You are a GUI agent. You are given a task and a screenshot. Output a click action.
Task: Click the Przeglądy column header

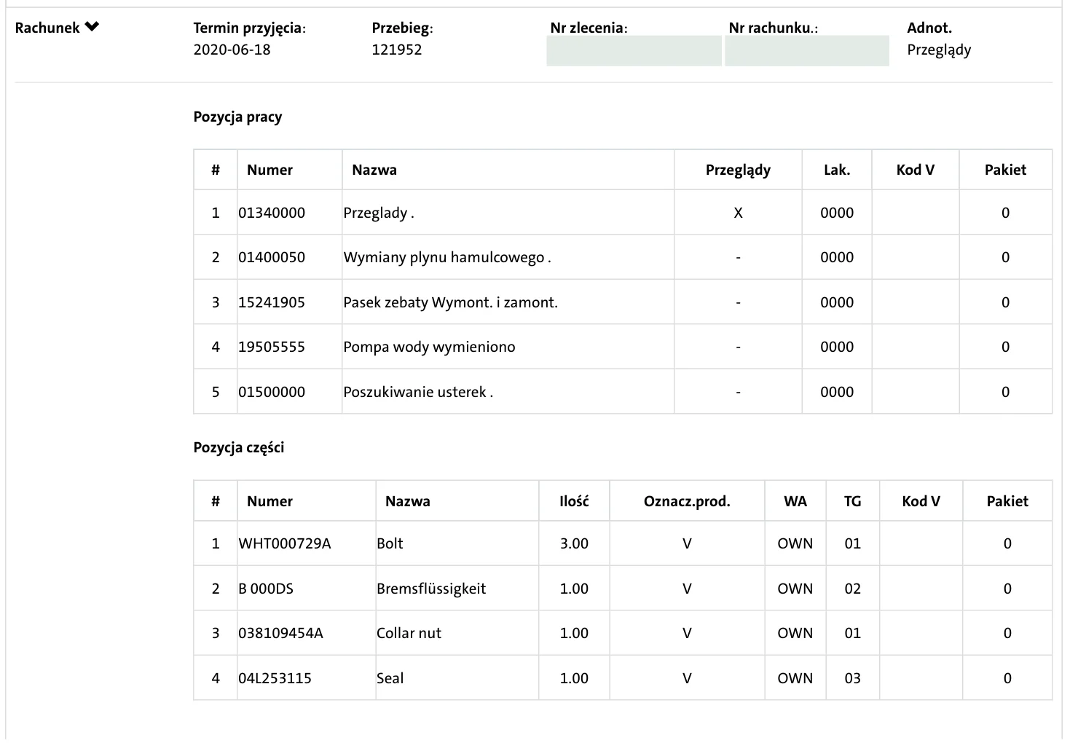(738, 170)
